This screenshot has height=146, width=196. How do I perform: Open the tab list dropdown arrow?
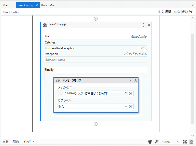192,5
